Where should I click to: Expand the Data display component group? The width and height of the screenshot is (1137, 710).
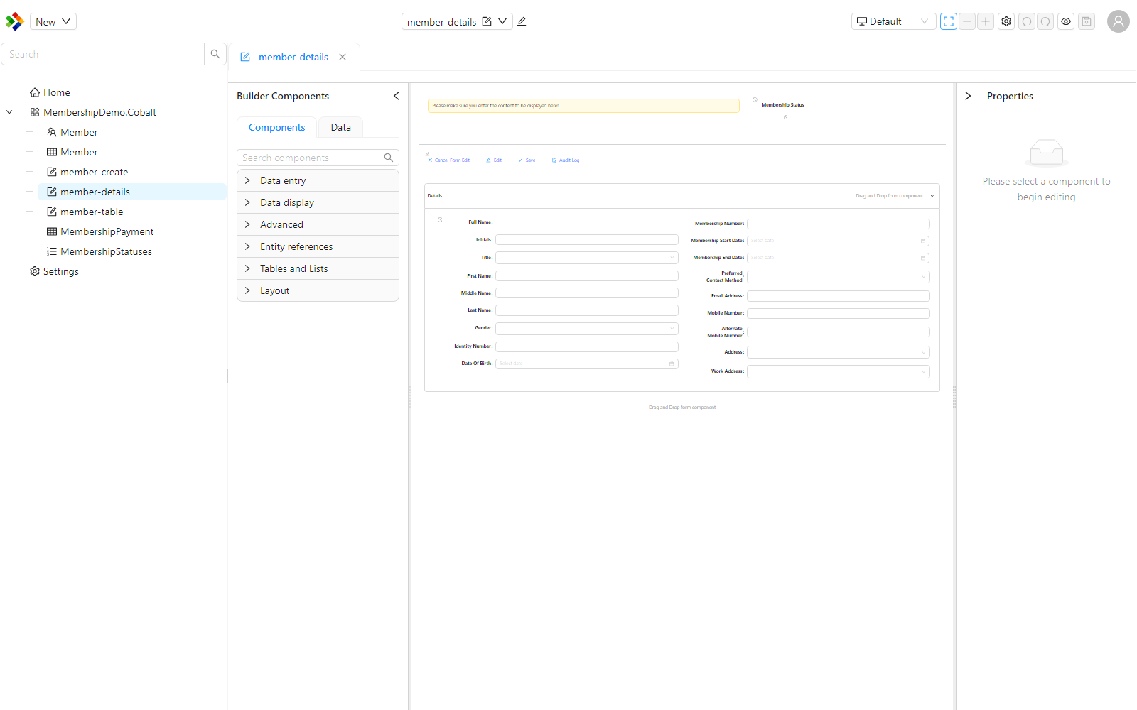coord(318,202)
